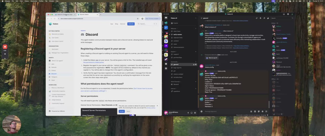Open the bug-reports channel
The width and height of the screenshot is (325, 136).
click(x=177, y=68)
